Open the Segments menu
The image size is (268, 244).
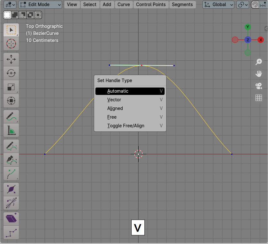click(183, 4)
